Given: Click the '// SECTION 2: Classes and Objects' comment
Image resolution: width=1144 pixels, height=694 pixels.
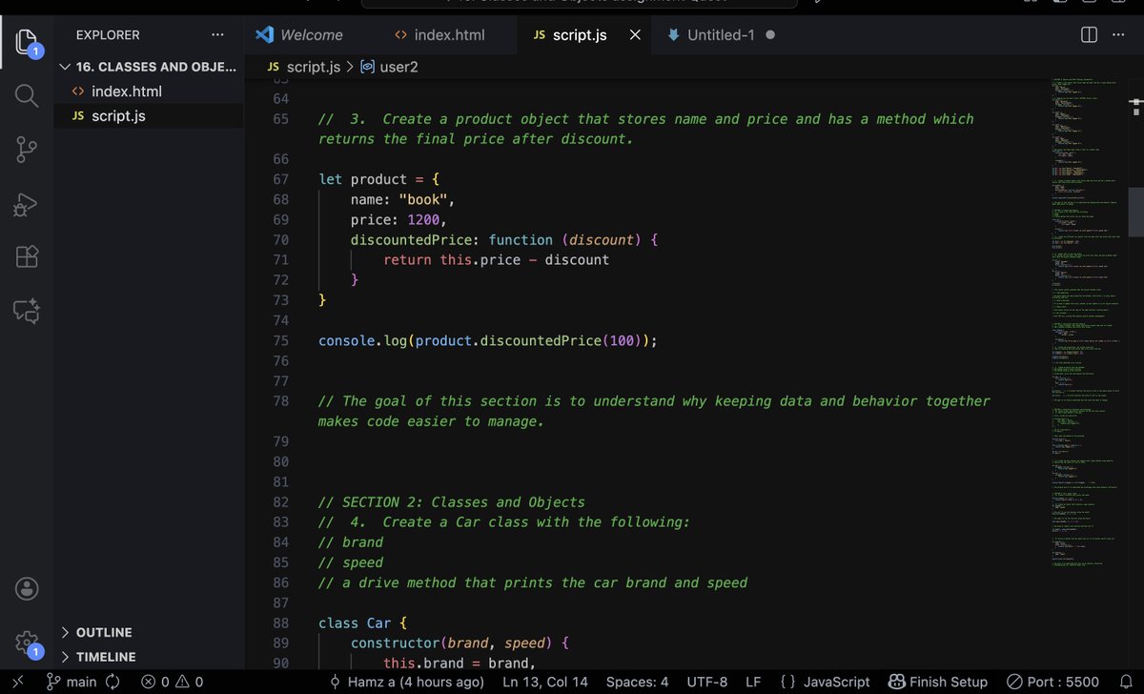Looking at the screenshot, I should (451, 501).
